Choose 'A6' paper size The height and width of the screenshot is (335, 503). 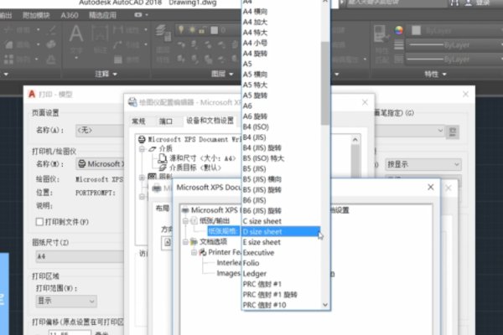(x=281, y=106)
